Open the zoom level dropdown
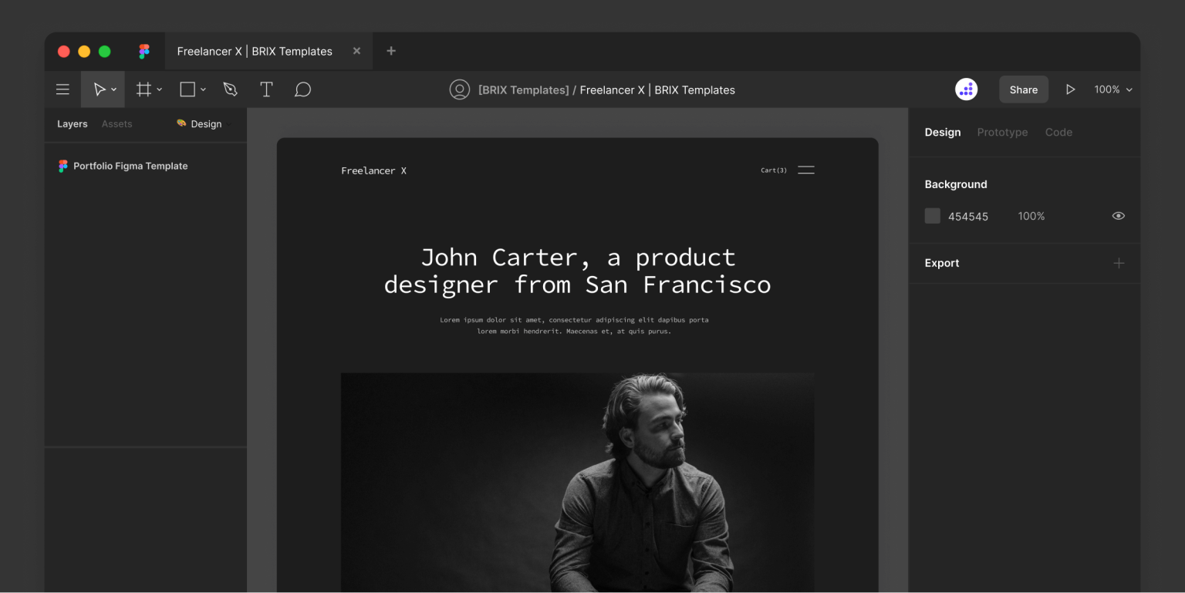This screenshot has width=1185, height=593. pyautogui.click(x=1113, y=89)
